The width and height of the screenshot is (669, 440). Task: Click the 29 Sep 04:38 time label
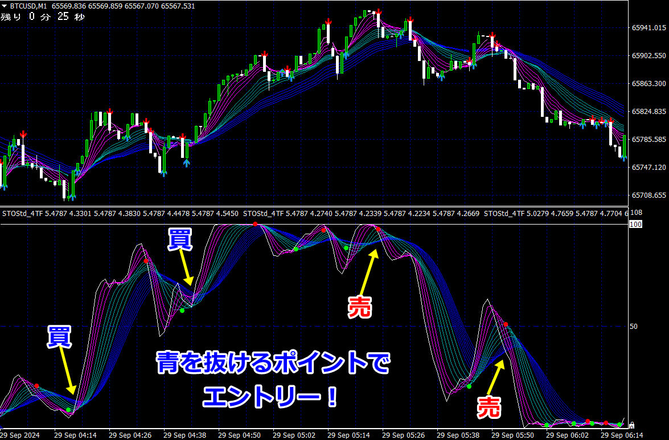pos(184,435)
